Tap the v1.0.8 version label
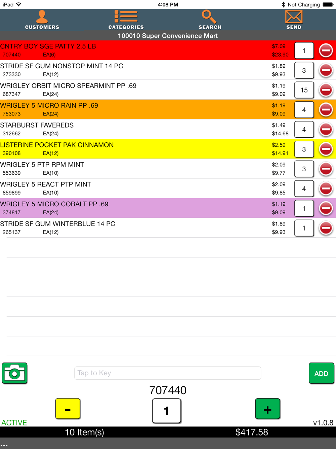Image resolution: width=336 pixels, height=449 pixels. 323,422
